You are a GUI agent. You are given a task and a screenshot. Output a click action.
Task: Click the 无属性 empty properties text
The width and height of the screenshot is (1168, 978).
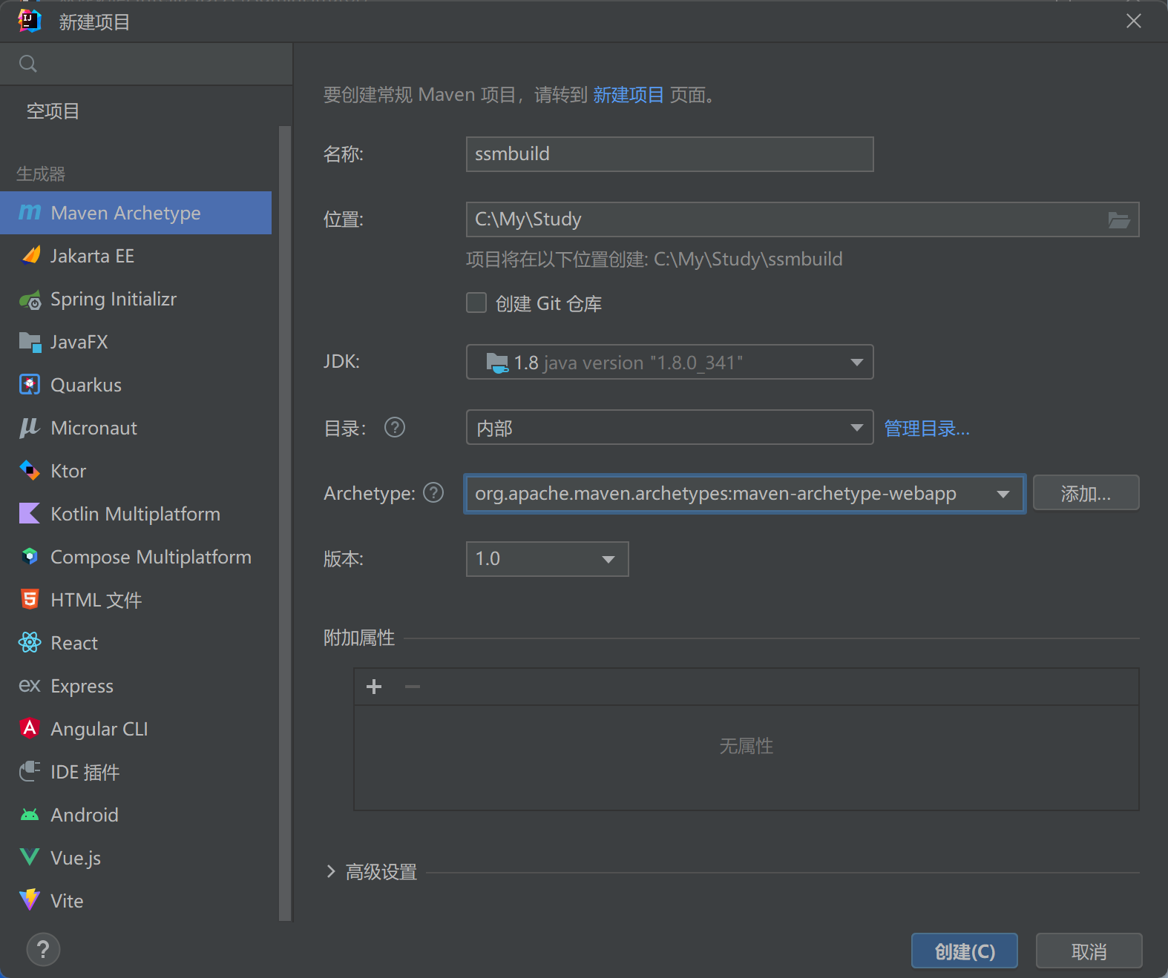pos(747,746)
